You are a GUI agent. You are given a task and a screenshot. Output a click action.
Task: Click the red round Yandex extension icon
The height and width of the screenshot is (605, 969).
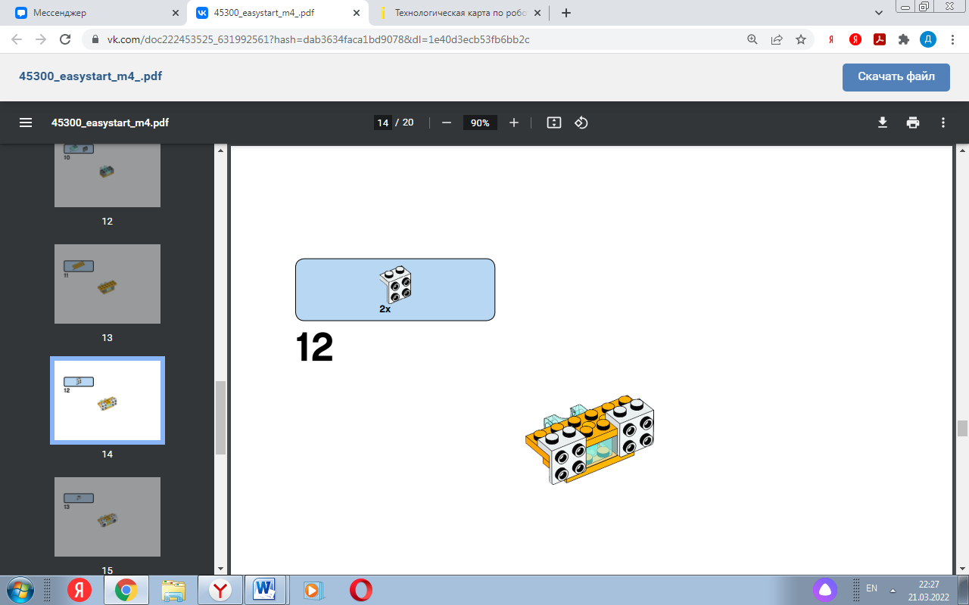(855, 39)
